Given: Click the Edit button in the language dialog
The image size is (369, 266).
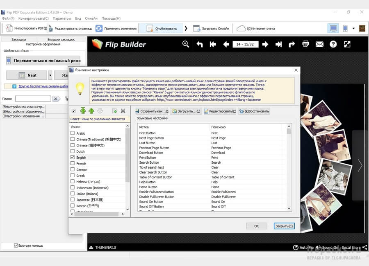Looking at the screenshot, I should [x=220, y=111].
